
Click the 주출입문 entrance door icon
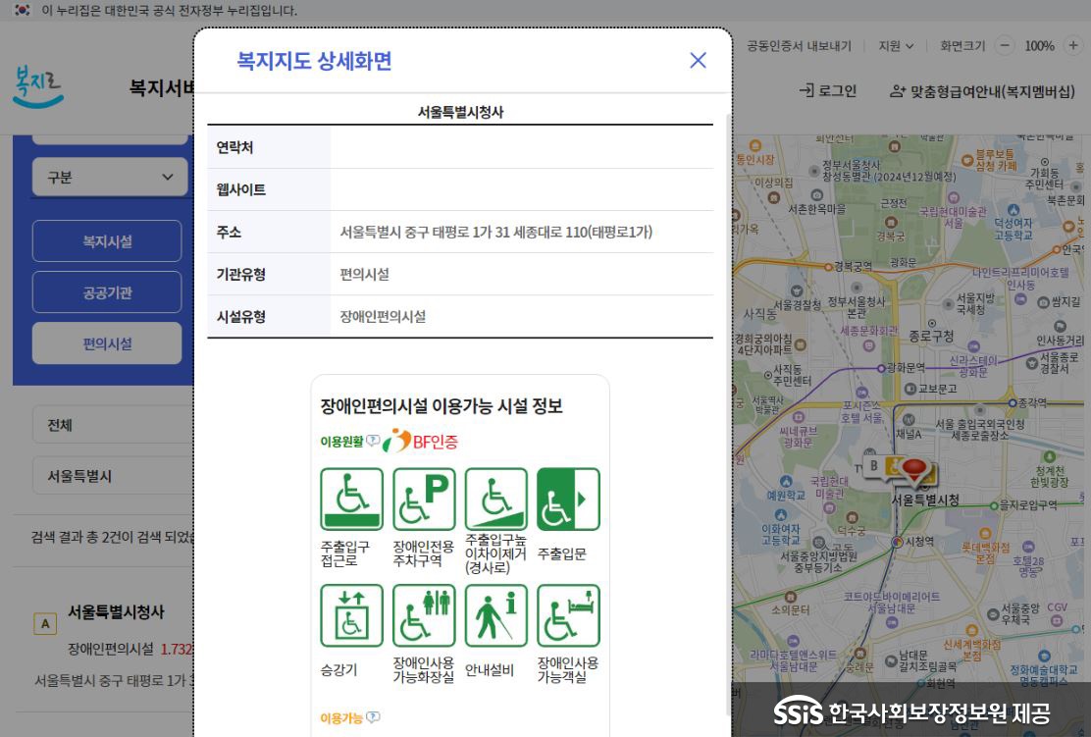pos(567,499)
